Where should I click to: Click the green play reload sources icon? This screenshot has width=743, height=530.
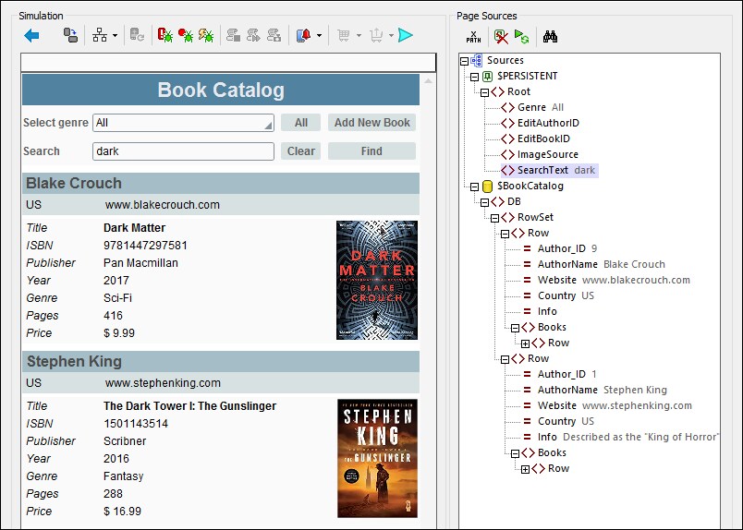521,37
